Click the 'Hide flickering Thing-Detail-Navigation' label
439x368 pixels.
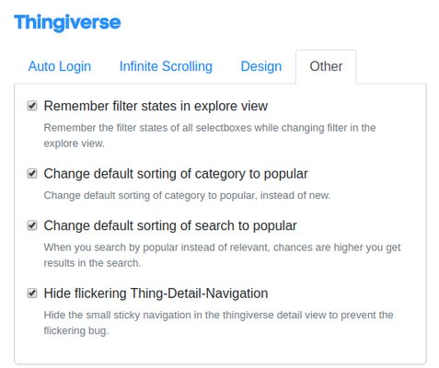click(156, 293)
